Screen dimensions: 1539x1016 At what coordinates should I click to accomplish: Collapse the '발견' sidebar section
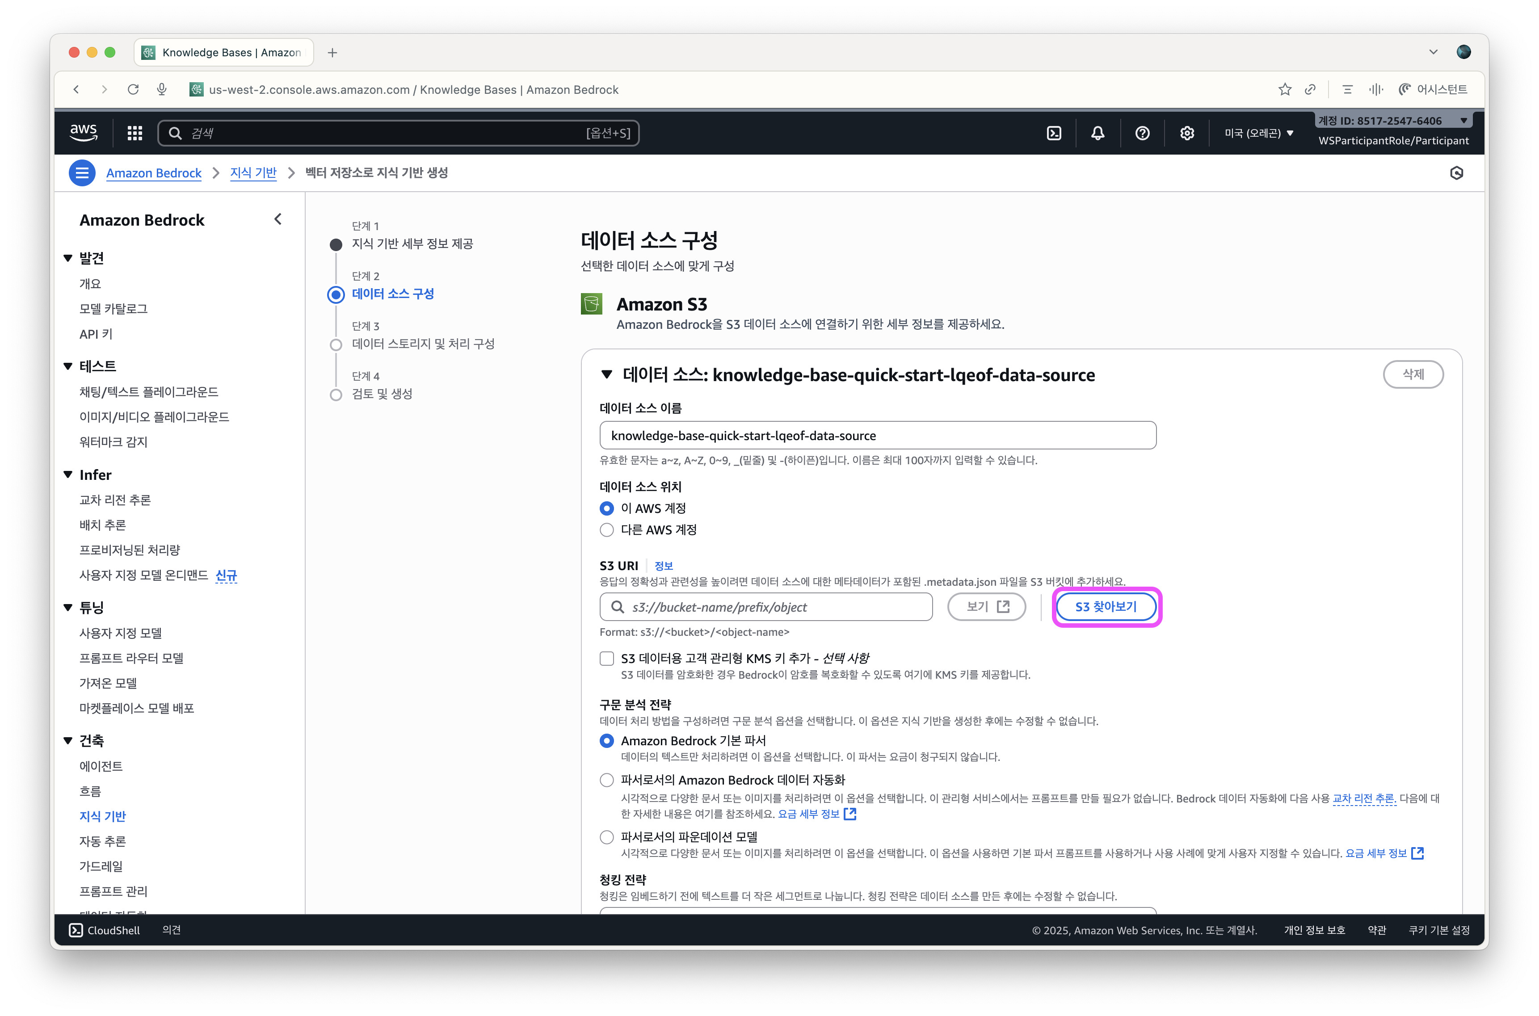(x=67, y=258)
